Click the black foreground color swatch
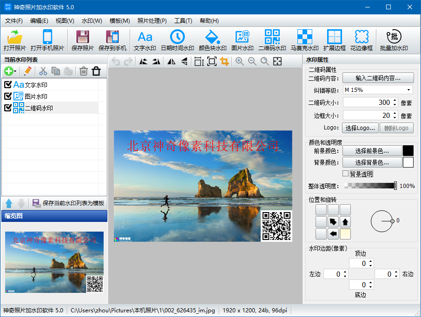This screenshot has width=421, height=317. (408, 151)
